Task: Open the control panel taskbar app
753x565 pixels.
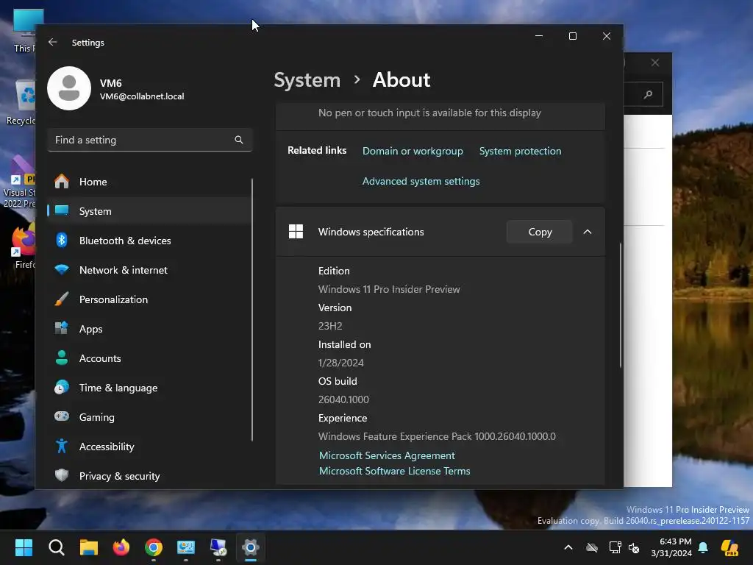Action: pos(186,547)
